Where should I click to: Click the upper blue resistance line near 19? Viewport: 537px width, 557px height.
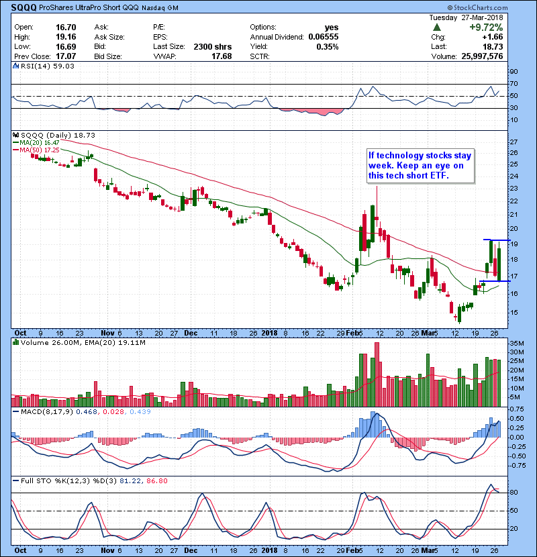(x=497, y=240)
